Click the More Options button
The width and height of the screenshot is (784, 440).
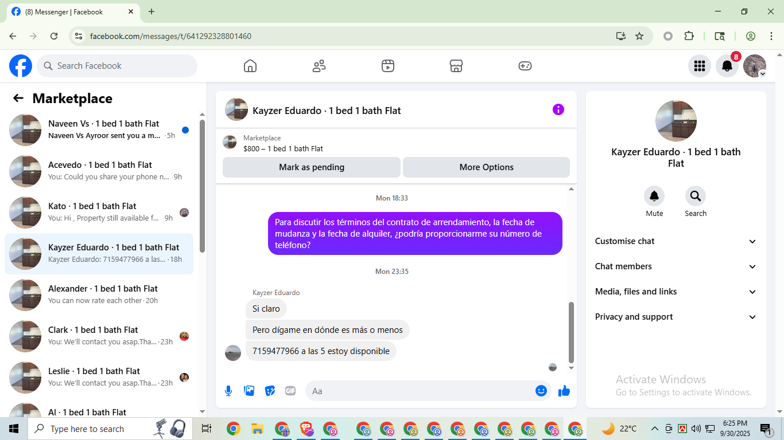[486, 167]
